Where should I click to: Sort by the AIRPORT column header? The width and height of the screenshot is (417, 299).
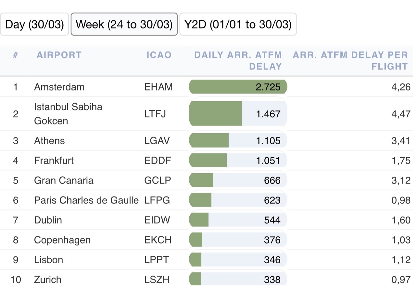pyautogui.click(x=59, y=55)
